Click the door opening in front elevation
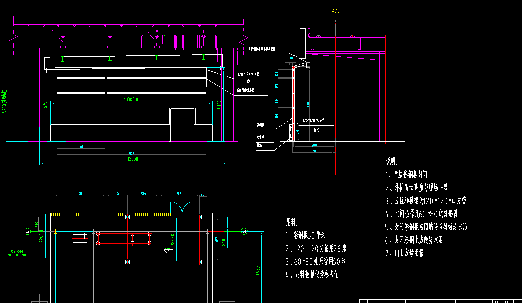The height and width of the screenshot is (303, 522). (x=182, y=125)
